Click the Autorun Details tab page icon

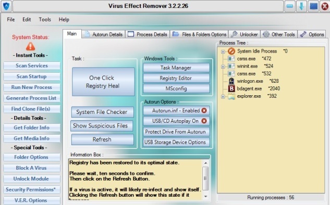pos(87,34)
